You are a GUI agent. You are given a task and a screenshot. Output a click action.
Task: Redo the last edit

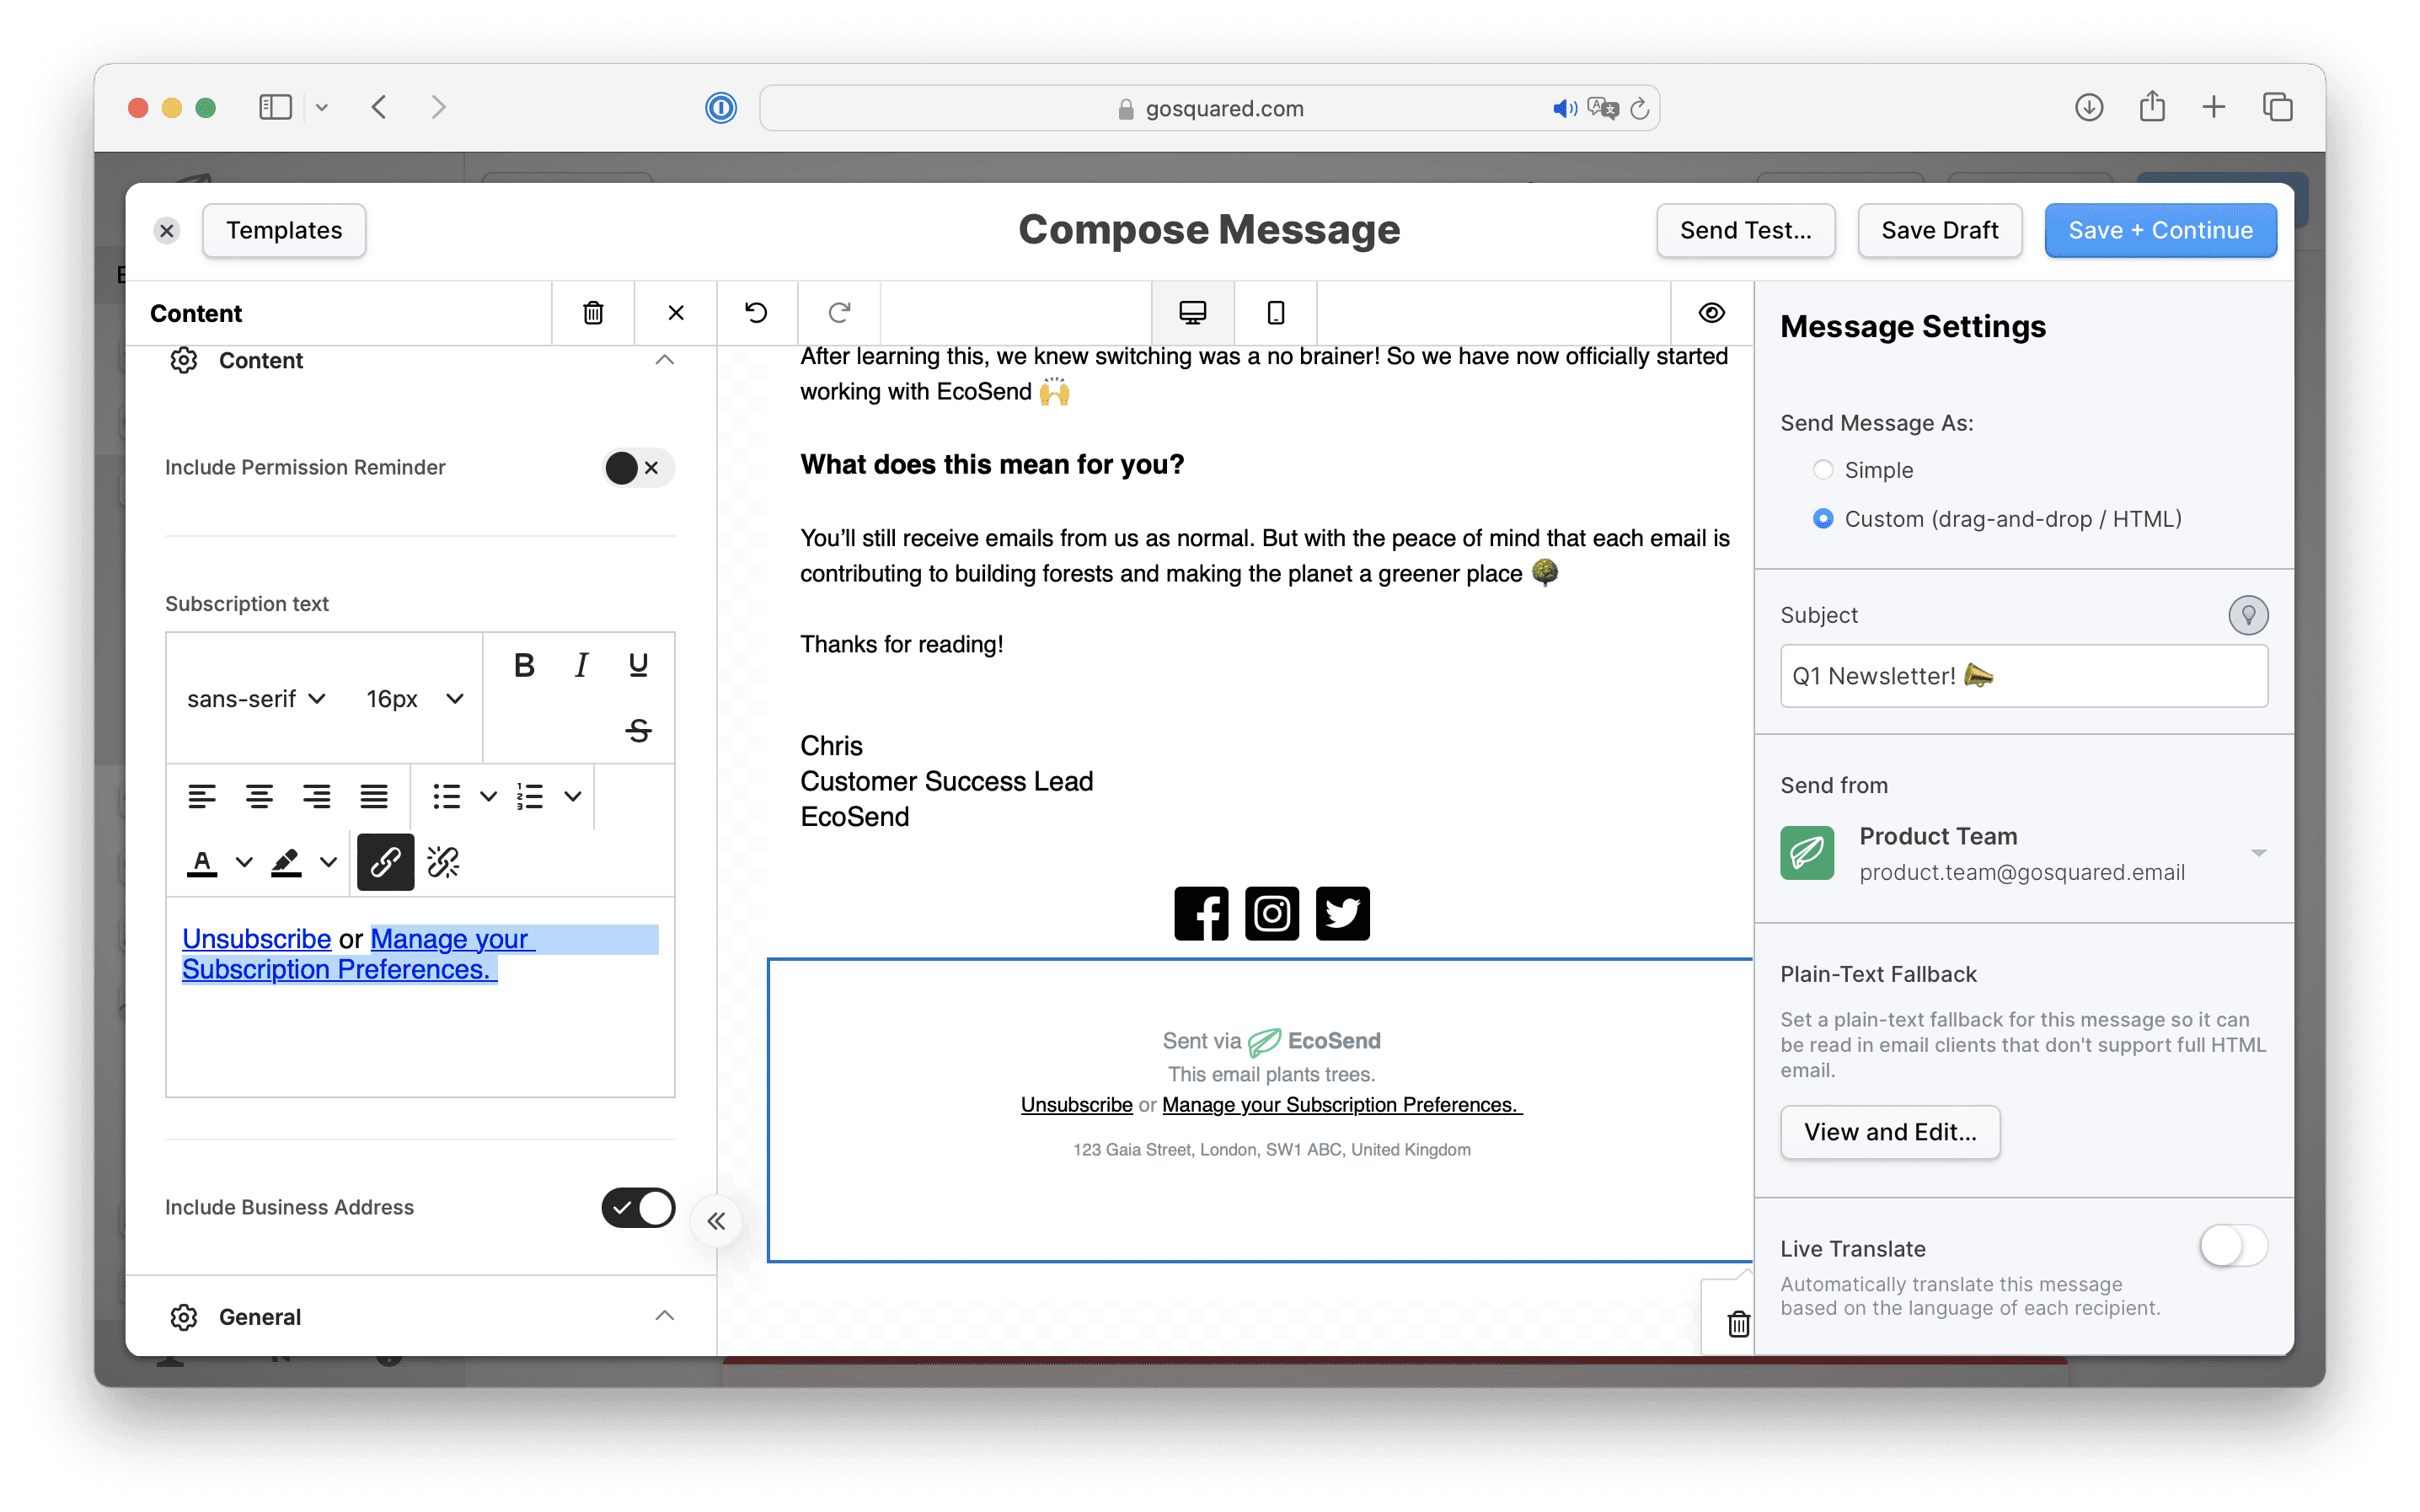tap(838, 313)
